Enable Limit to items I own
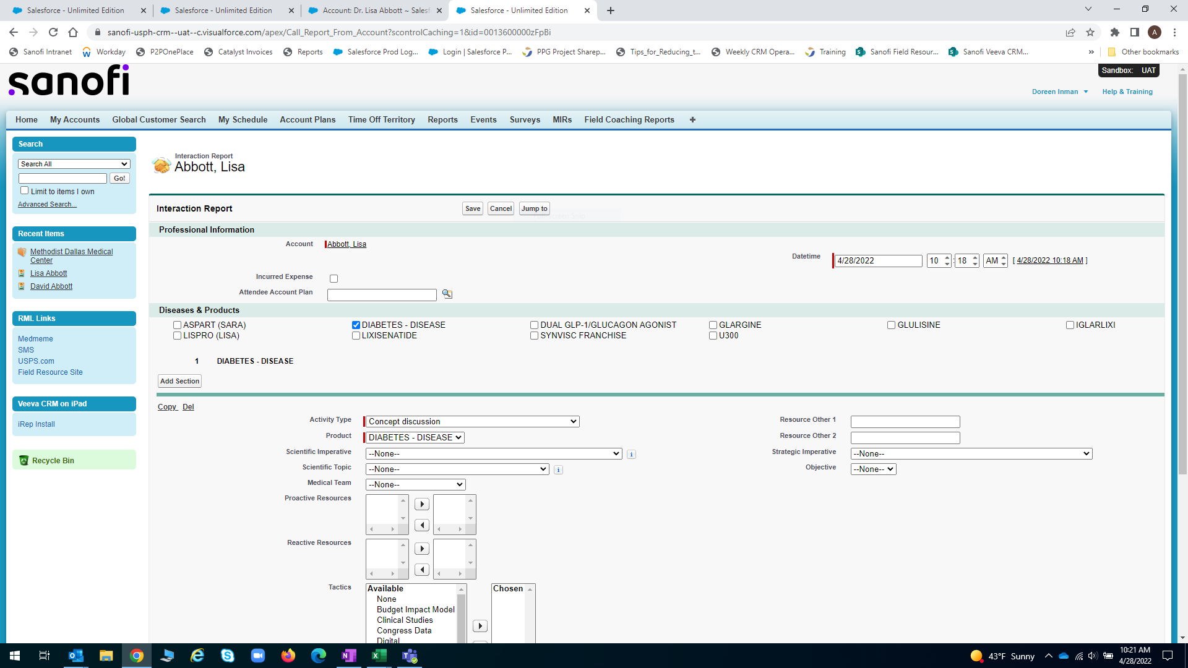 pos(25,191)
